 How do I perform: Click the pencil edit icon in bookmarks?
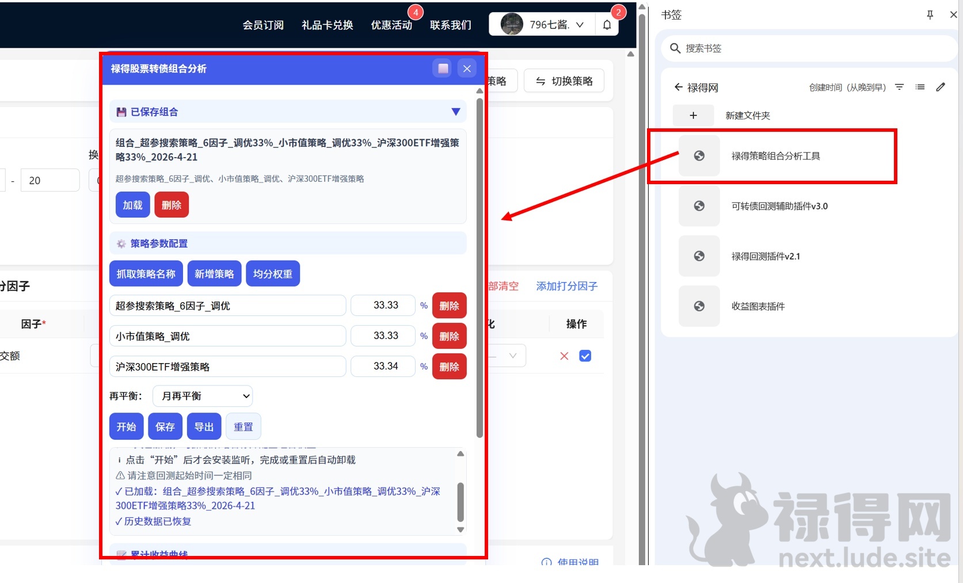pyautogui.click(x=941, y=87)
